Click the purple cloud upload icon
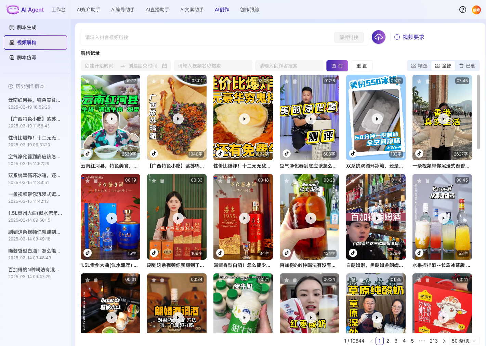 [x=379, y=37]
